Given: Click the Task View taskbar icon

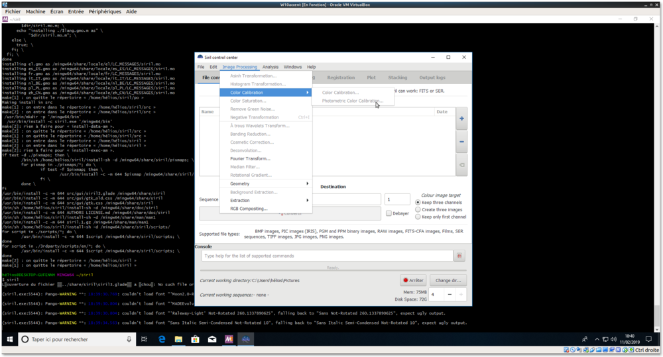Looking at the screenshot, I should tap(144, 339).
